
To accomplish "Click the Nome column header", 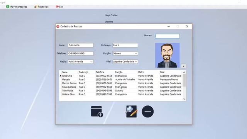I will tap(64, 72).
